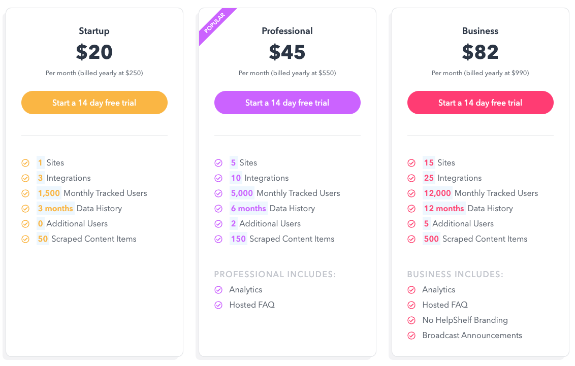The height and width of the screenshot is (366, 575).
Task: Start the Professional plan free trial
Action: point(287,103)
